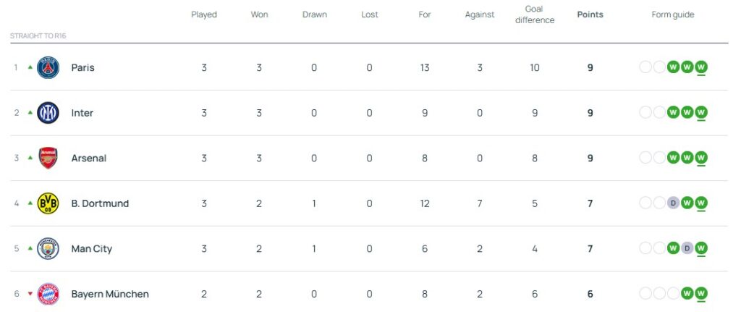Open the Inter team link
The image size is (741, 312).
pyautogui.click(x=82, y=113)
